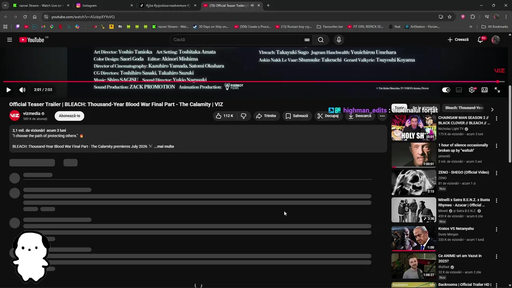This screenshot has height=288, width=512.
Task: Open Ce ANIME-uri am Vazut in 2025 title
Action: pyautogui.click(x=460, y=258)
